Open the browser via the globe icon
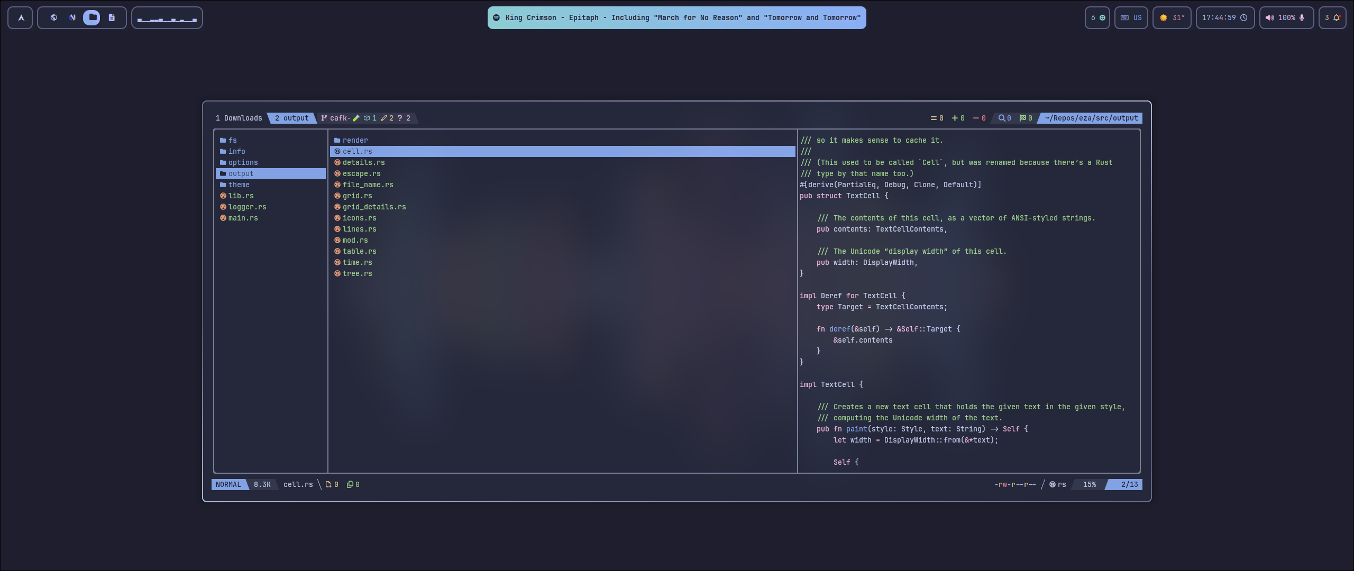This screenshot has width=1354, height=571. (x=53, y=17)
